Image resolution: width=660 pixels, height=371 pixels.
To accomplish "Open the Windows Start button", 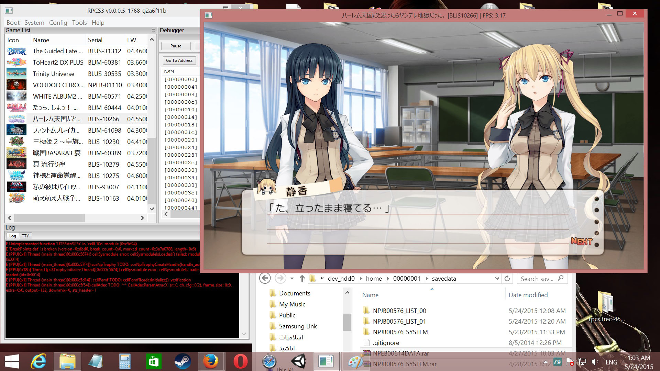I will point(12,362).
